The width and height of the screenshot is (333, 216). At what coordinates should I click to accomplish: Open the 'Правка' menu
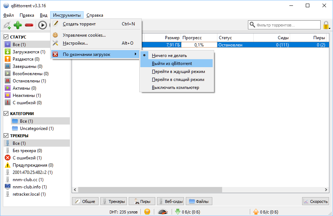point(27,15)
